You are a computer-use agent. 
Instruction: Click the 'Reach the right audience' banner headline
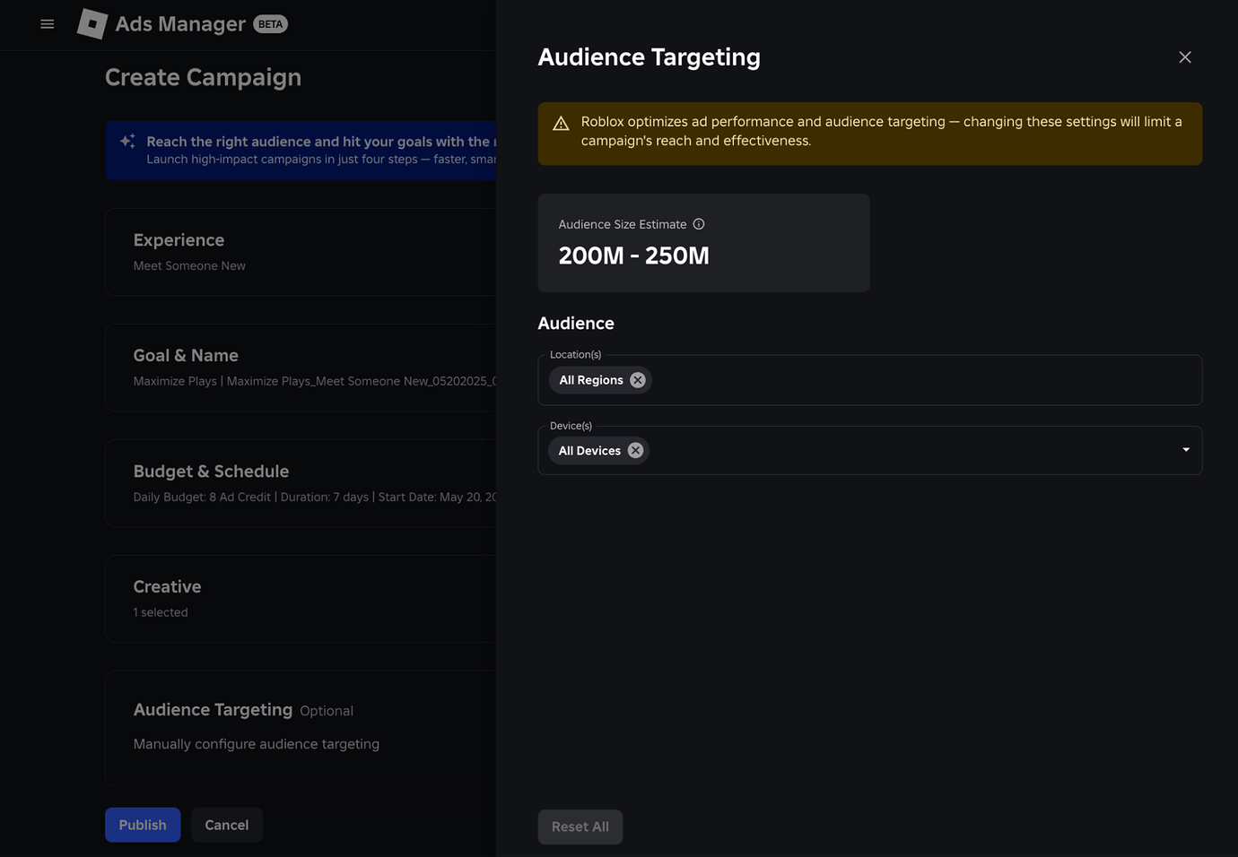point(321,142)
